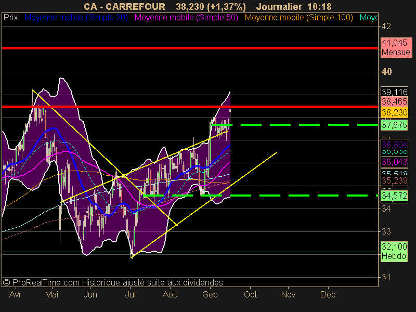Screen dimensions: 416x312
Task: Click the "42" price axis value
Action: pyautogui.click(x=386, y=27)
